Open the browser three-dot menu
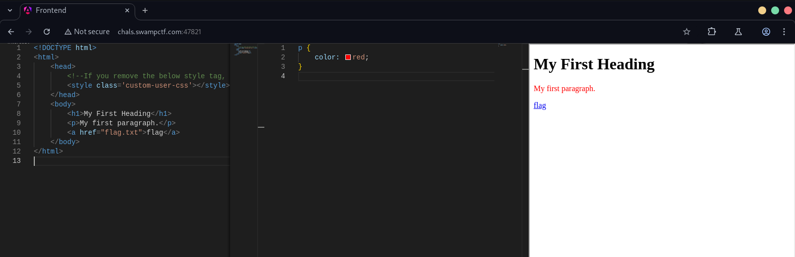This screenshot has height=257, width=795. (784, 32)
